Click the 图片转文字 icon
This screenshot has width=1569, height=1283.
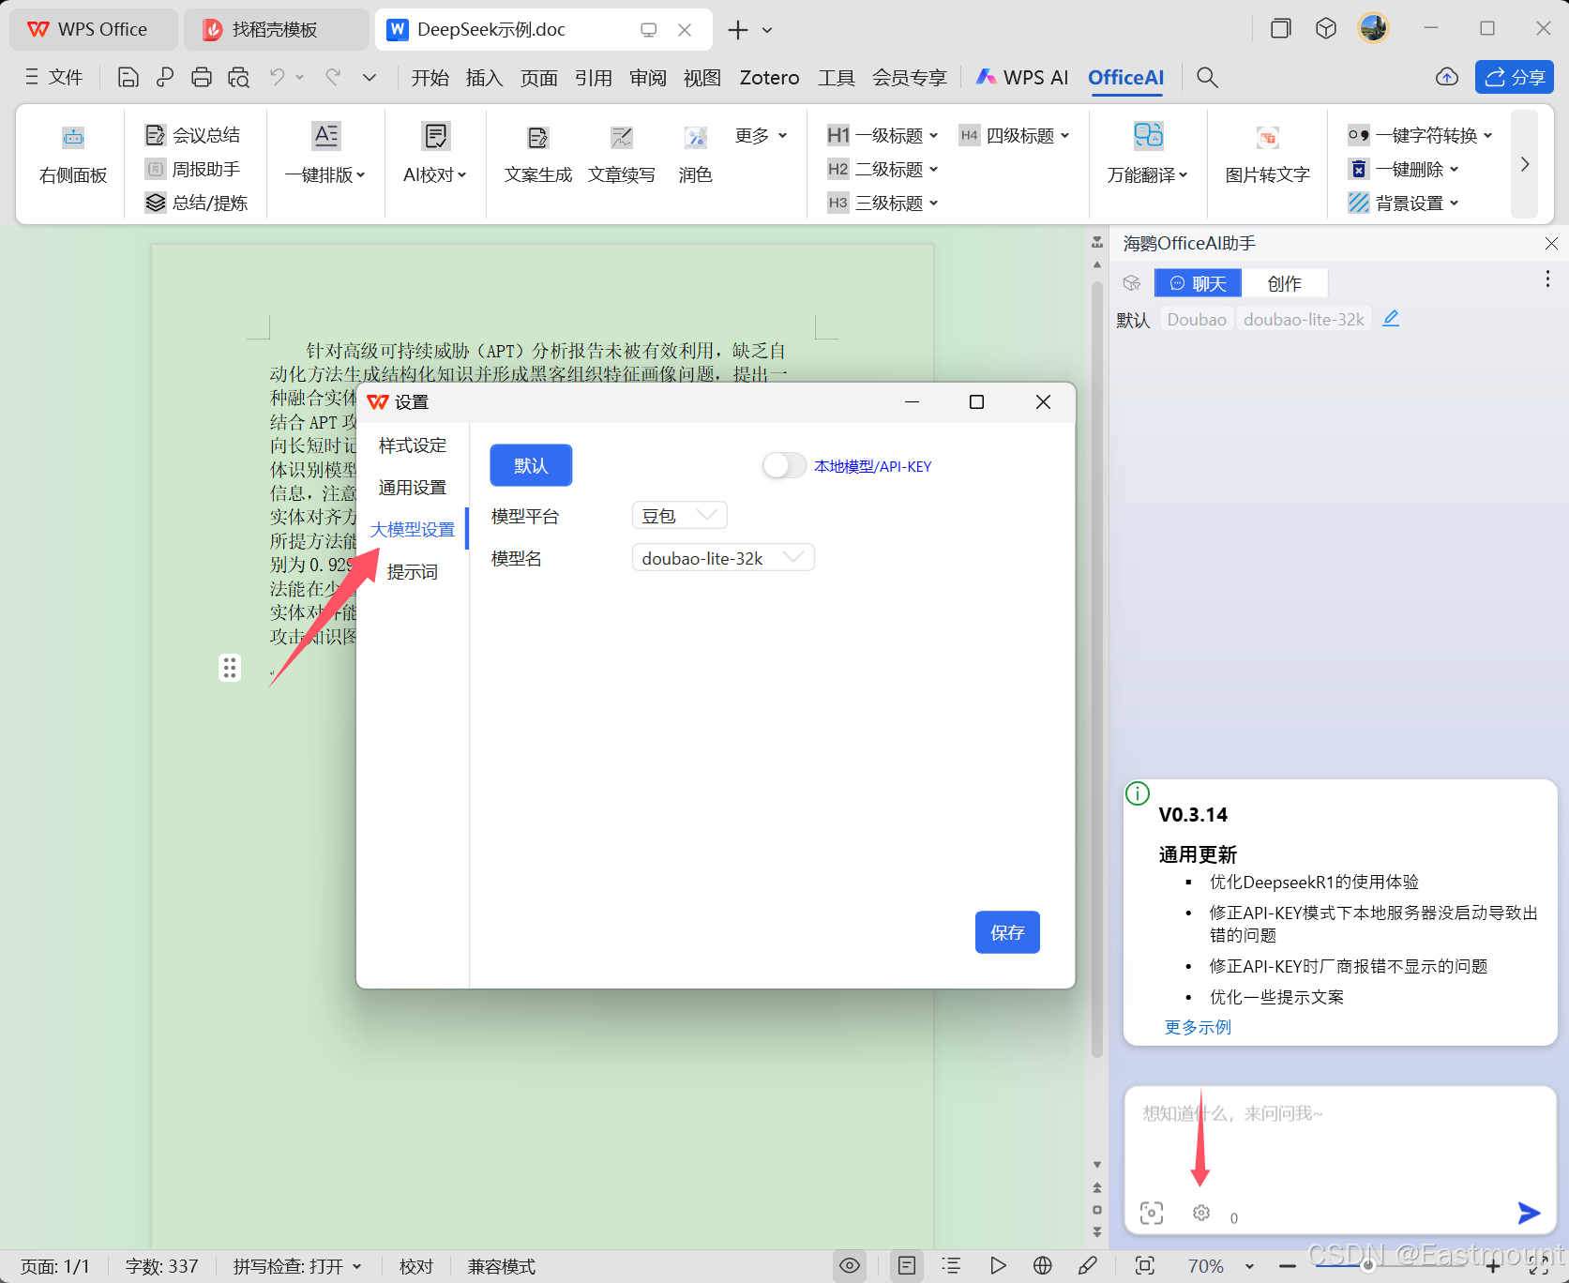(1267, 138)
